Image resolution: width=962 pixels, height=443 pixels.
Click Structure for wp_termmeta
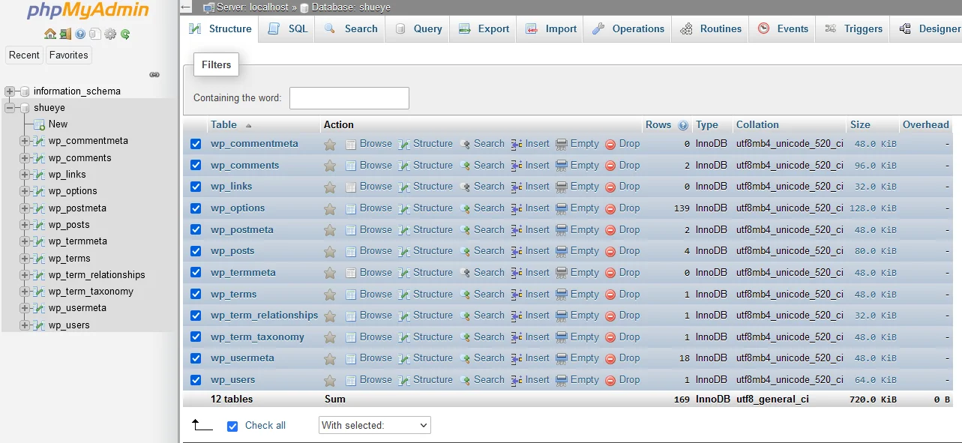[x=425, y=273]
